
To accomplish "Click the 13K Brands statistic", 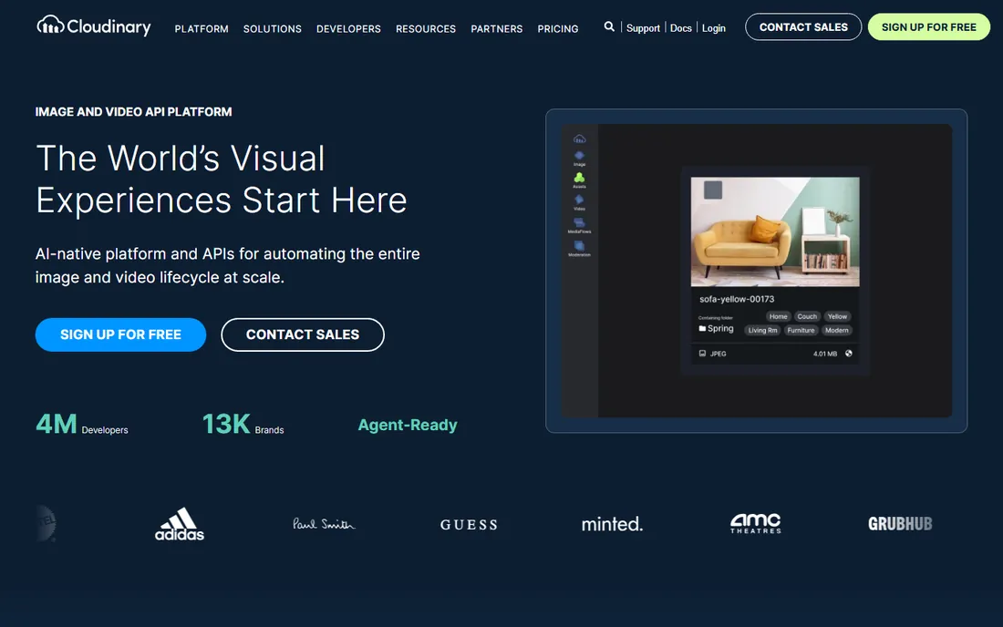I will (243, 425).
